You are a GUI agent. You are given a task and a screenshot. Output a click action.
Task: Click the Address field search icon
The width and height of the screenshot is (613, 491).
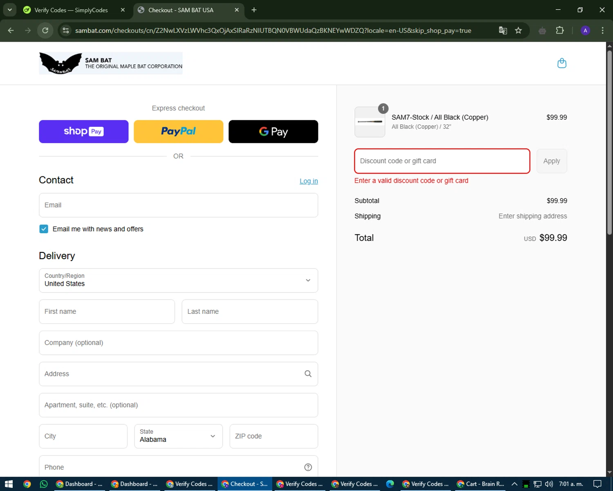308,374
